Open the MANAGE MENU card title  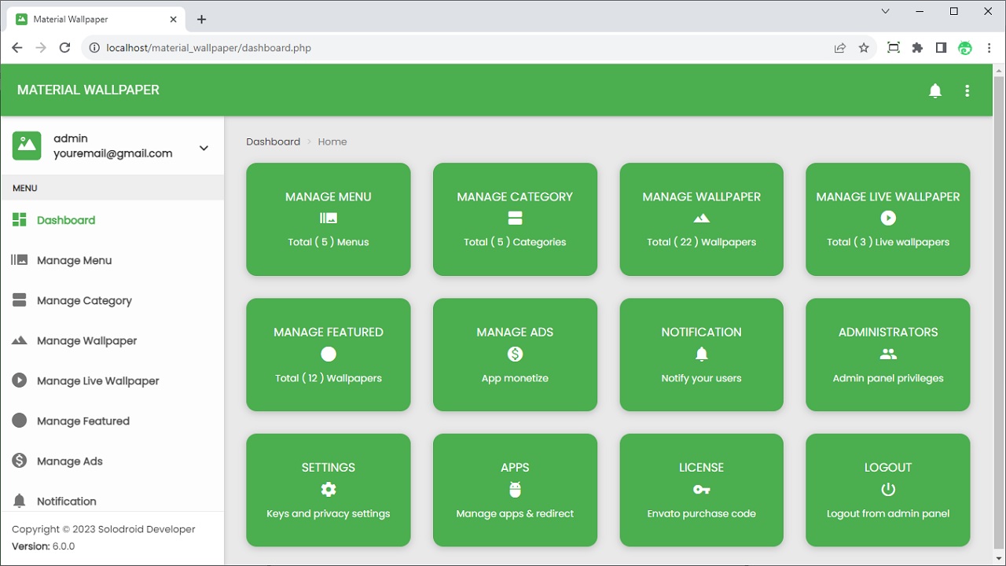(329, 197)
